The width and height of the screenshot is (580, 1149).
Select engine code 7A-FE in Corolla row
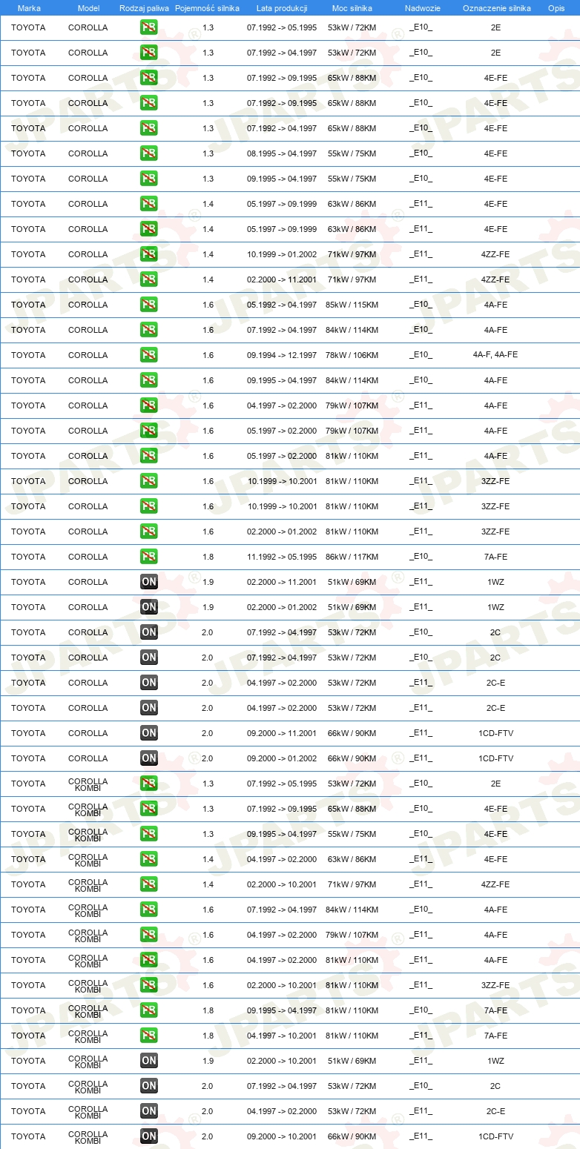coord(496,557)
